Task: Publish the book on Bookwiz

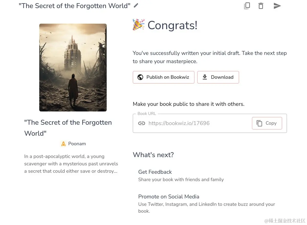Action: pyautogui.click(x=163, y=77)
